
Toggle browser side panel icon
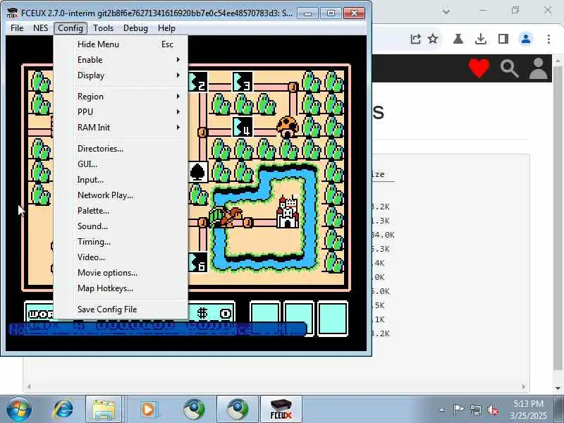coord(503,39)
